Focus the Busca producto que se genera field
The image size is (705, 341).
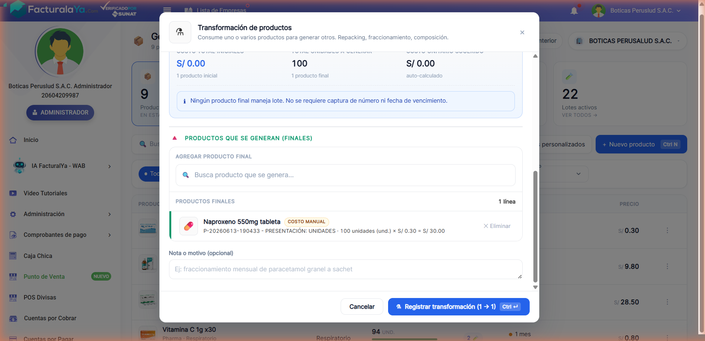[x=345, y=175]
